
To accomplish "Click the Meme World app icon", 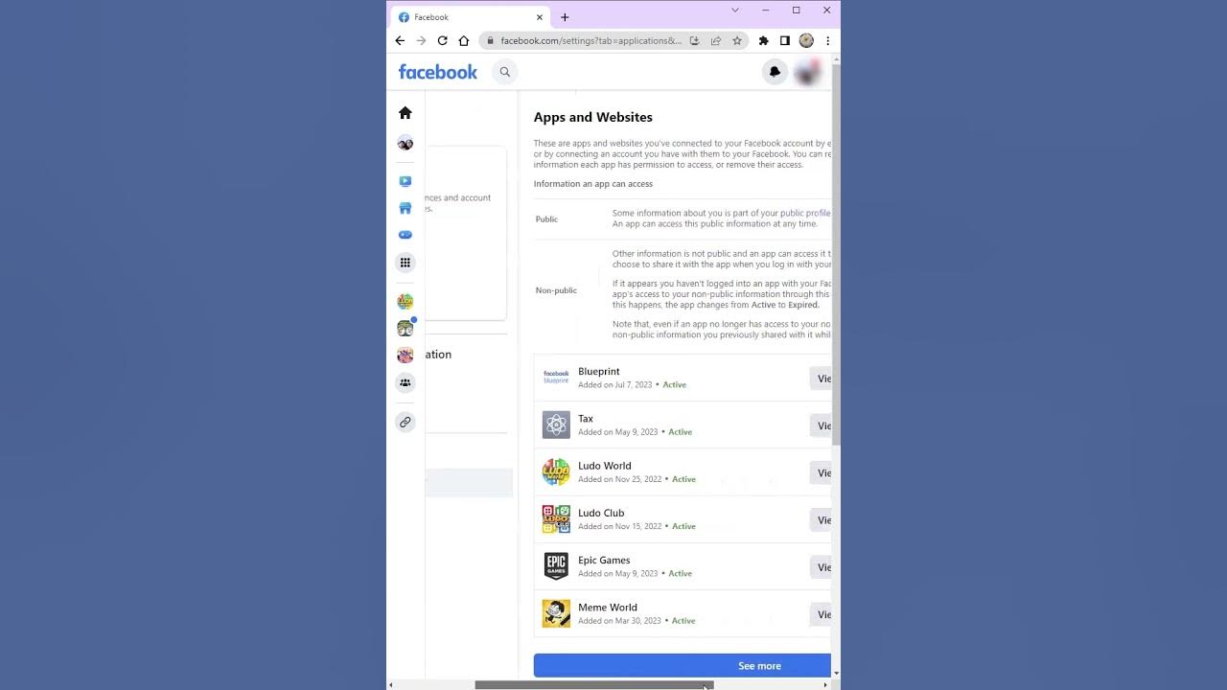I will click(556, 613).
